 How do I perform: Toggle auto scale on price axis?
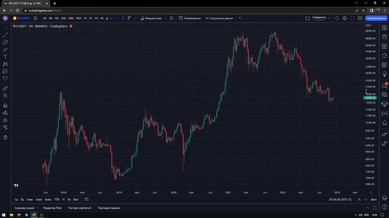(374, 199)
